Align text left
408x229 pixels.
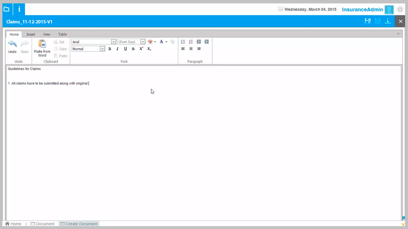point(183,49)
